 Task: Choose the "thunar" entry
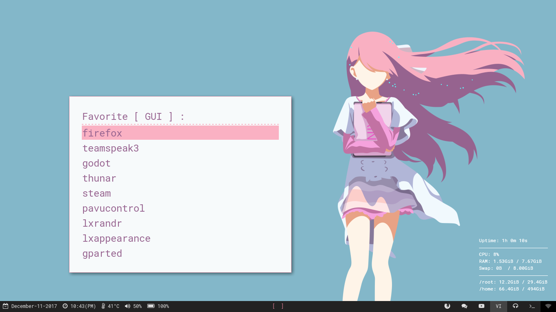99,178
